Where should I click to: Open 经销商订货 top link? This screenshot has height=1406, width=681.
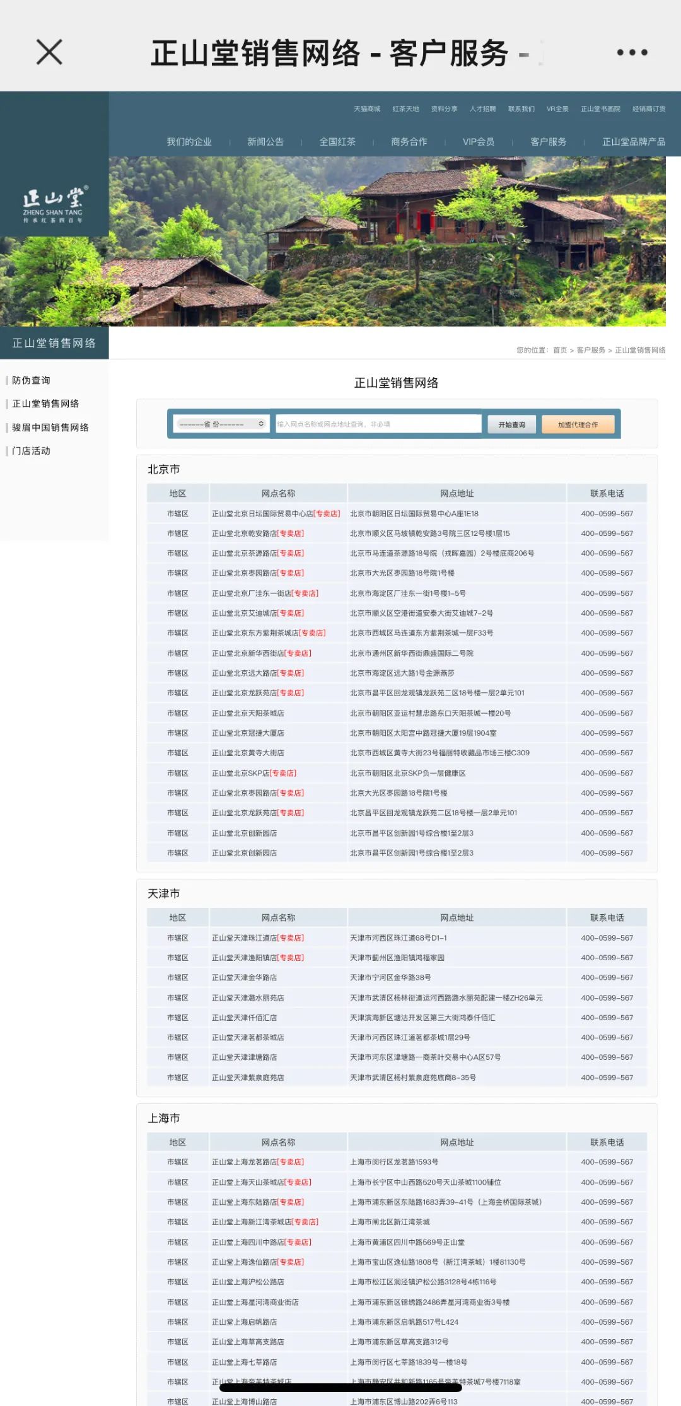649,109
